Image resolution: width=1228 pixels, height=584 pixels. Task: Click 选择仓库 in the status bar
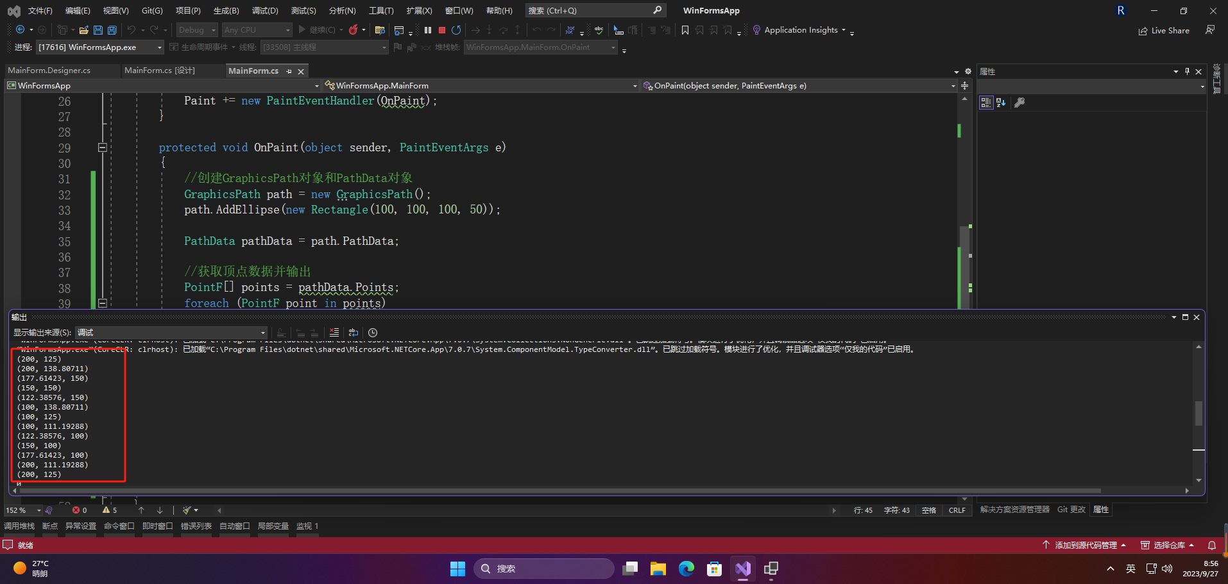click(1168, 545)
